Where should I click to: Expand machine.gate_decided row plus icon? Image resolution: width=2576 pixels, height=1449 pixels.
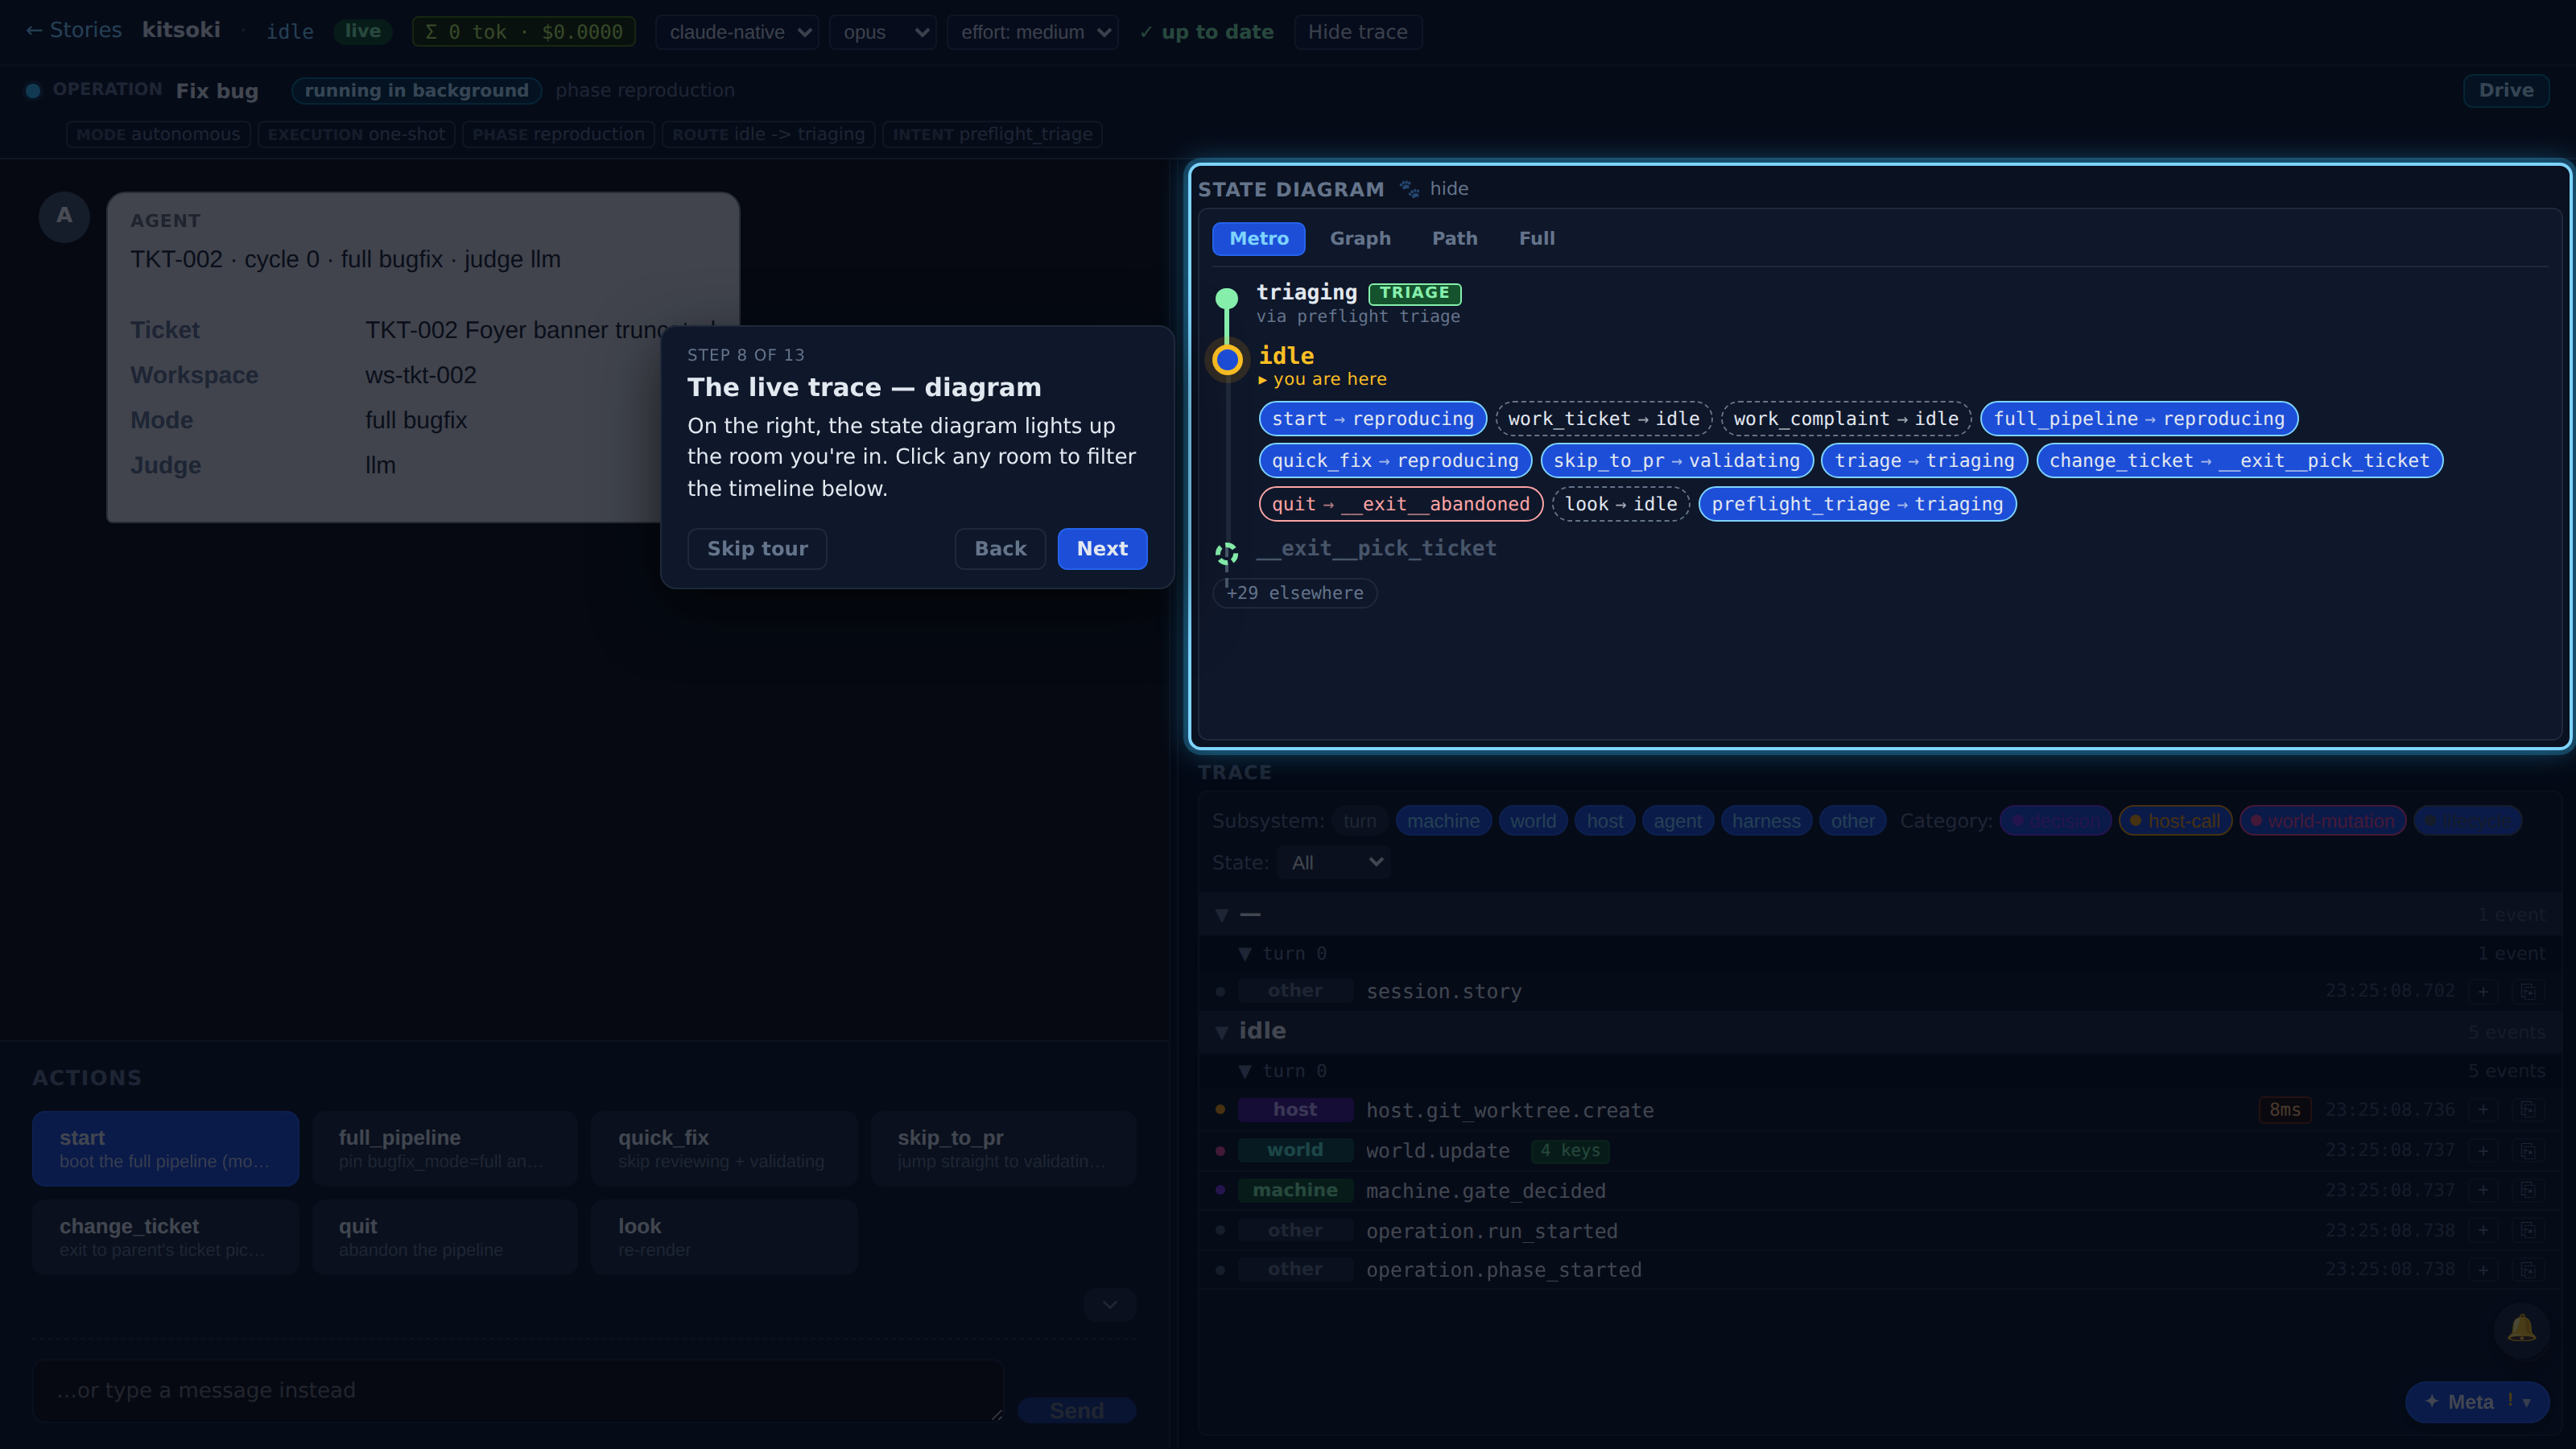pyautogui.click(x=2483, y=1190)
